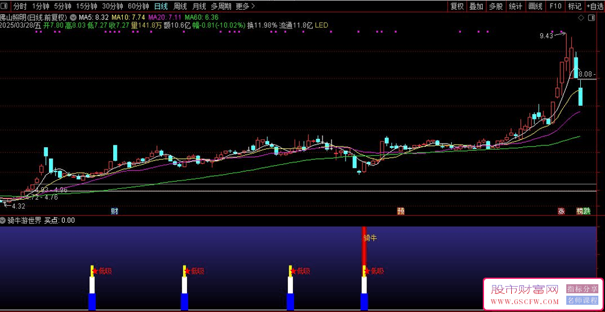Click the second 低吸 signal star
The width and height of the screenshot is (605, 312).
coord(188,271)
